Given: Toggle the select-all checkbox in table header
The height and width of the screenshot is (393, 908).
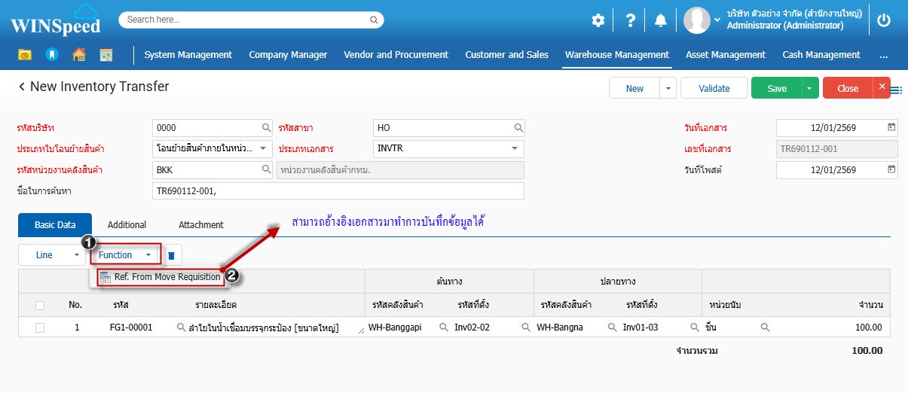Looking at the screenshot, I should 40,305.
